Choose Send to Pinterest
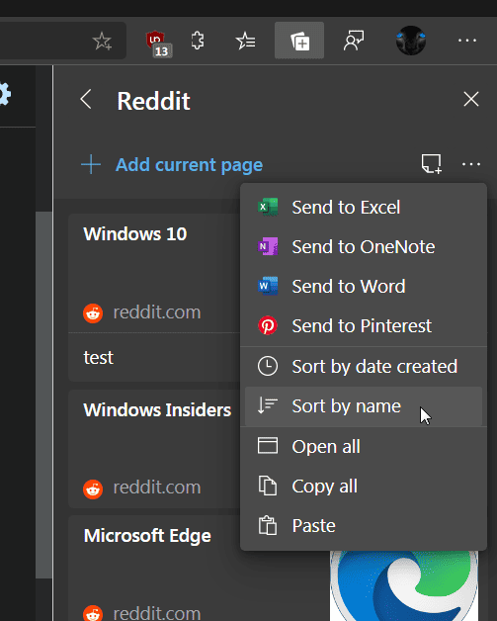Viewport: 497px width, 621px height. (364, 326)
